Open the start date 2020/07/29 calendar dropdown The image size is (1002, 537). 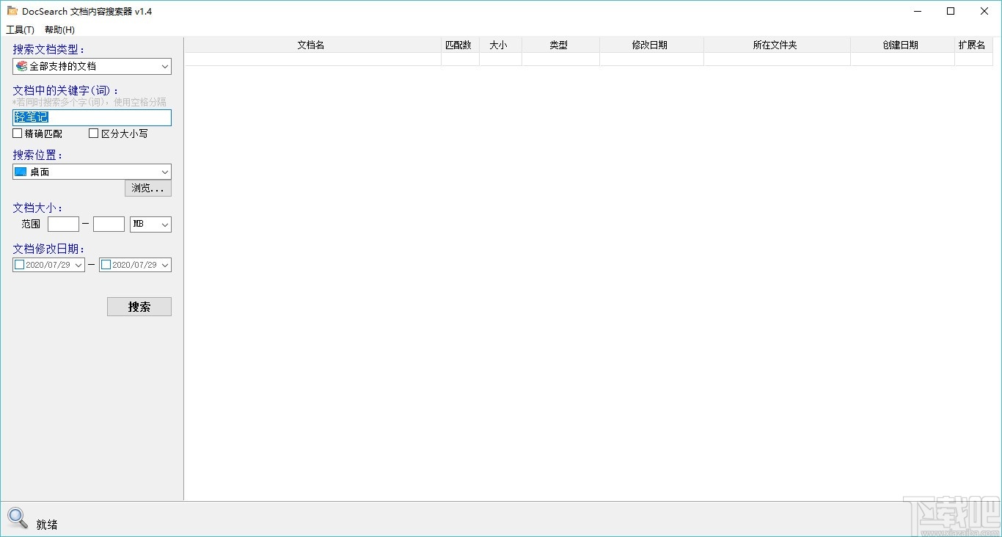point(79,264)
